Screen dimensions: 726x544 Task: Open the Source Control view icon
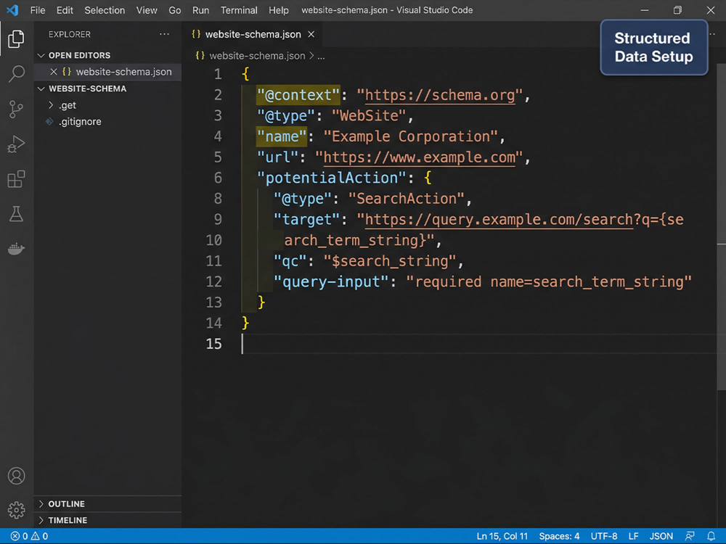coord(16,110)
